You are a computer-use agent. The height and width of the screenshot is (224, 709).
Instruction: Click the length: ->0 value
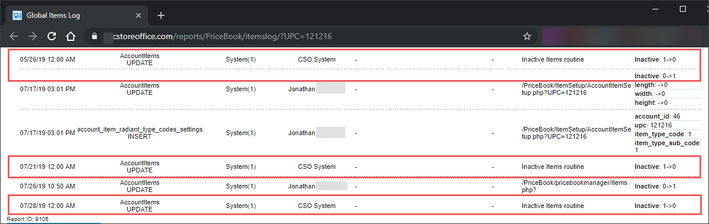point(651,85)
